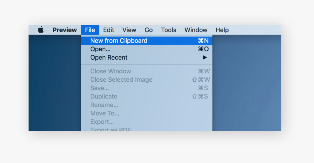Open the Edit menu

109,30
